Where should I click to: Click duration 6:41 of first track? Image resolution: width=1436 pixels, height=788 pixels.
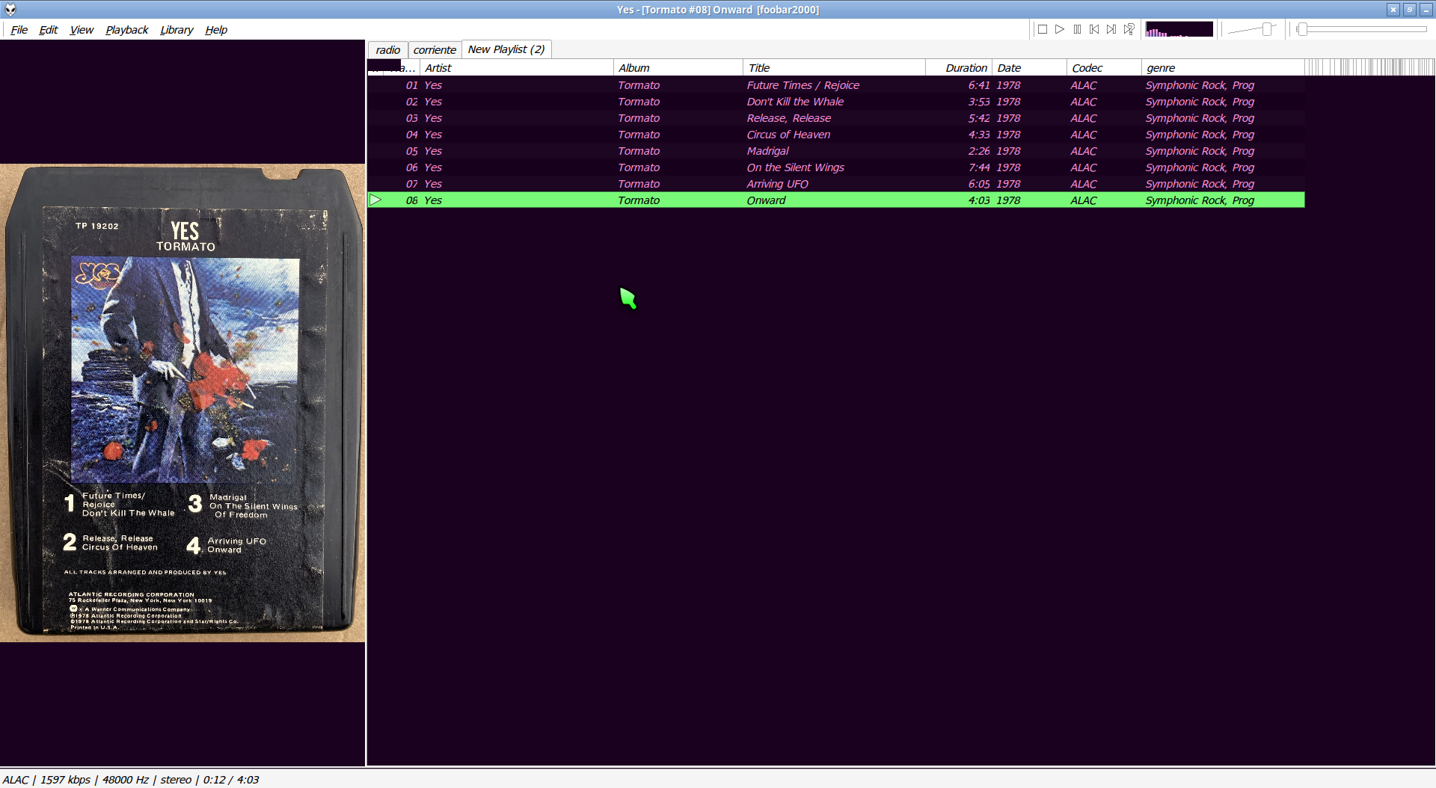pyautogui.click(x=978, y=85)
